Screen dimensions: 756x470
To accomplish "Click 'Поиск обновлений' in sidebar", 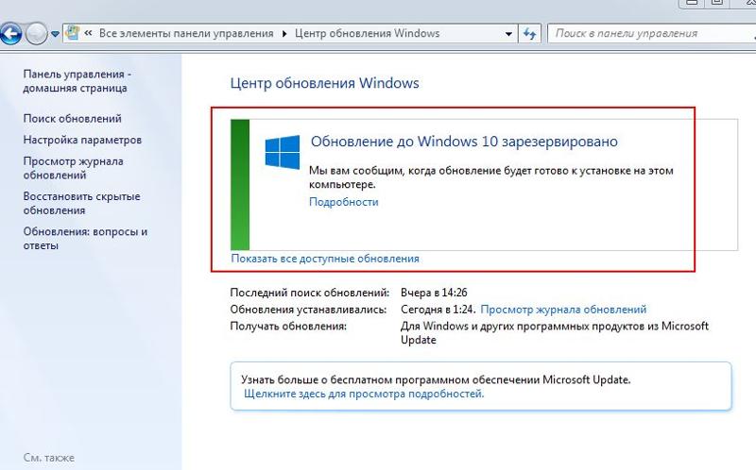I will pyautogui.click(x=73, y=119).
